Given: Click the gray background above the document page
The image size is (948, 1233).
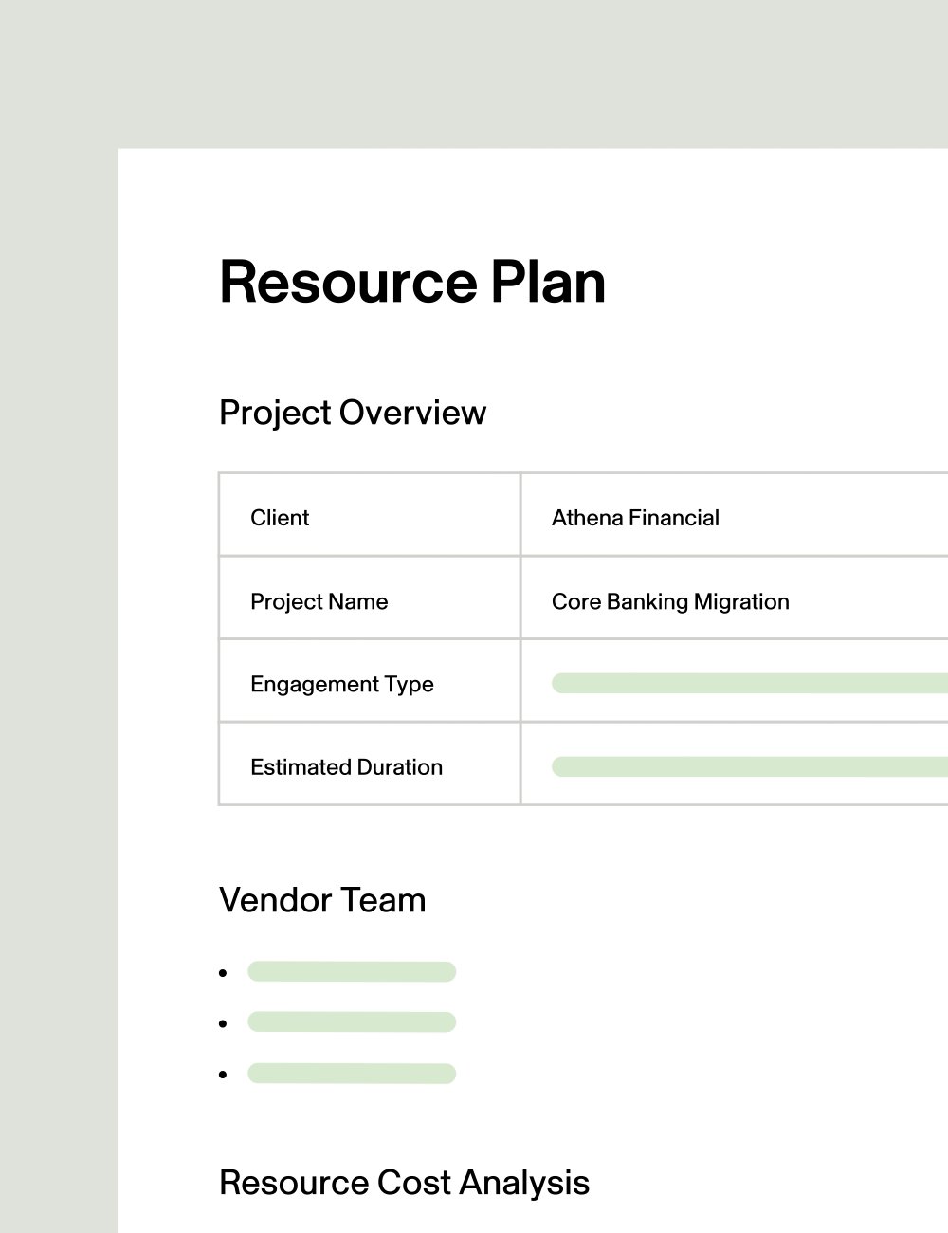Looking at the screenshot, I should click(x=474, y=71).
